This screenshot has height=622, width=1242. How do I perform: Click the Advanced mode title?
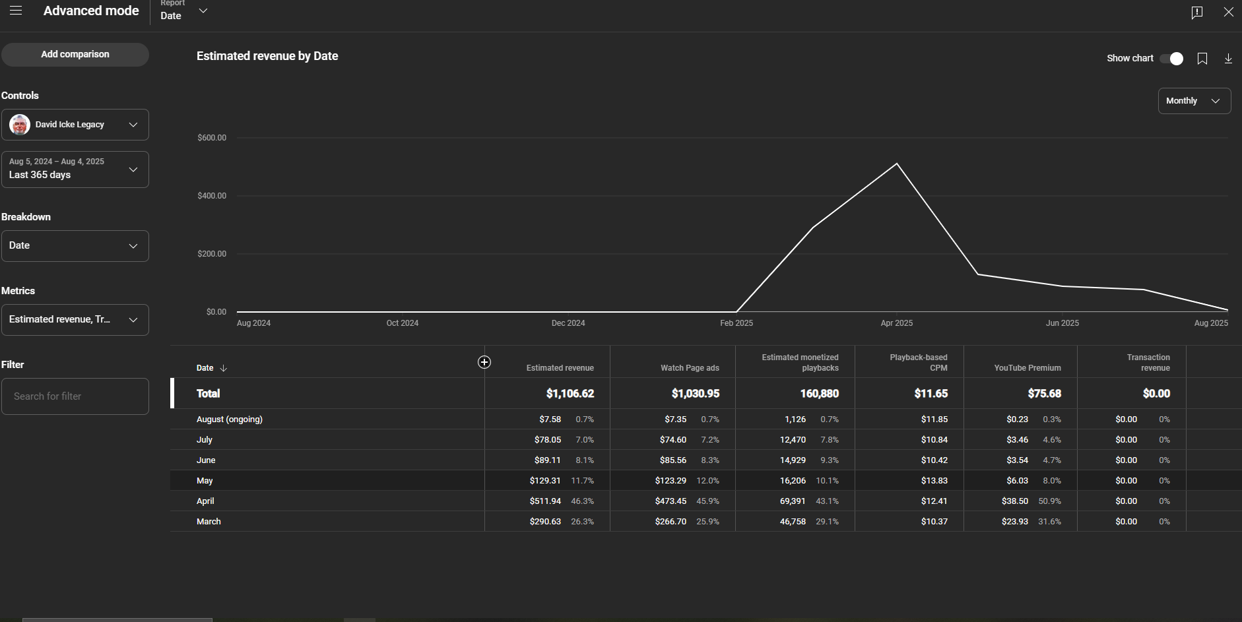click(x=91, y=11)
